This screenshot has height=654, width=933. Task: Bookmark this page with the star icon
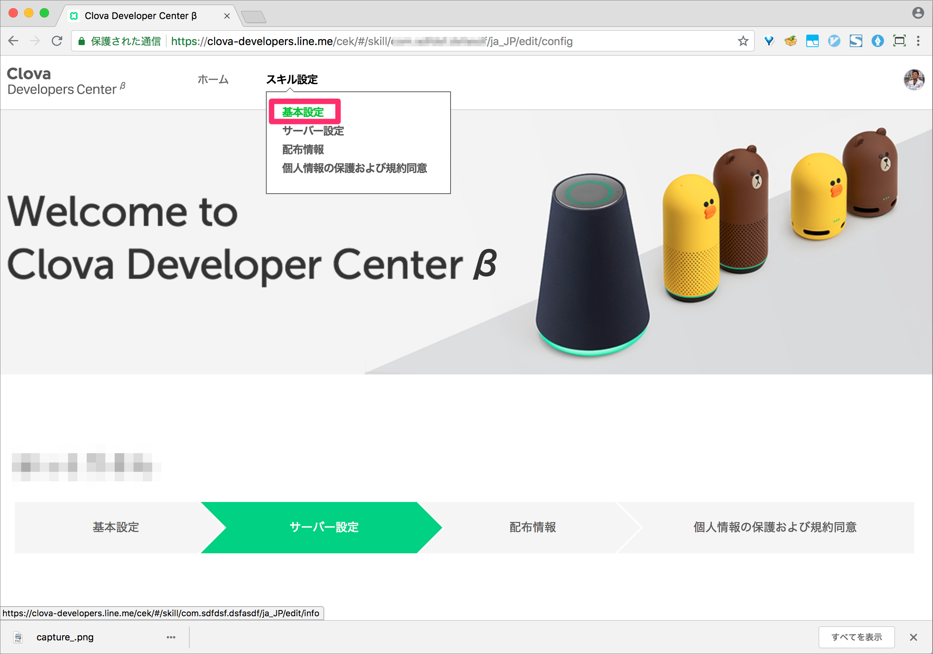(x=743, y=41)
